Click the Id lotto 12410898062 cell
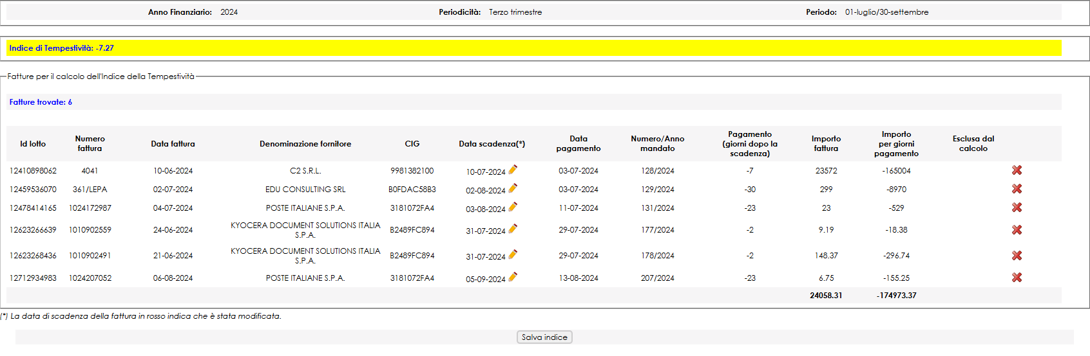This screenshot has height=356, width=1090. pyautogui.click(x=33, y=171)
